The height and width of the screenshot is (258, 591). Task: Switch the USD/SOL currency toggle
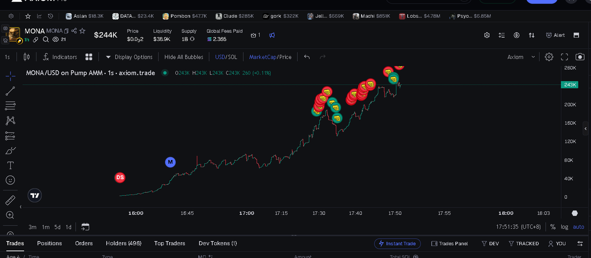226,57
